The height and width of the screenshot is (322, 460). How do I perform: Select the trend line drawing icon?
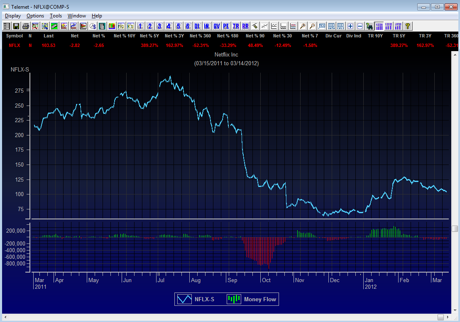(x=264, y=26)
